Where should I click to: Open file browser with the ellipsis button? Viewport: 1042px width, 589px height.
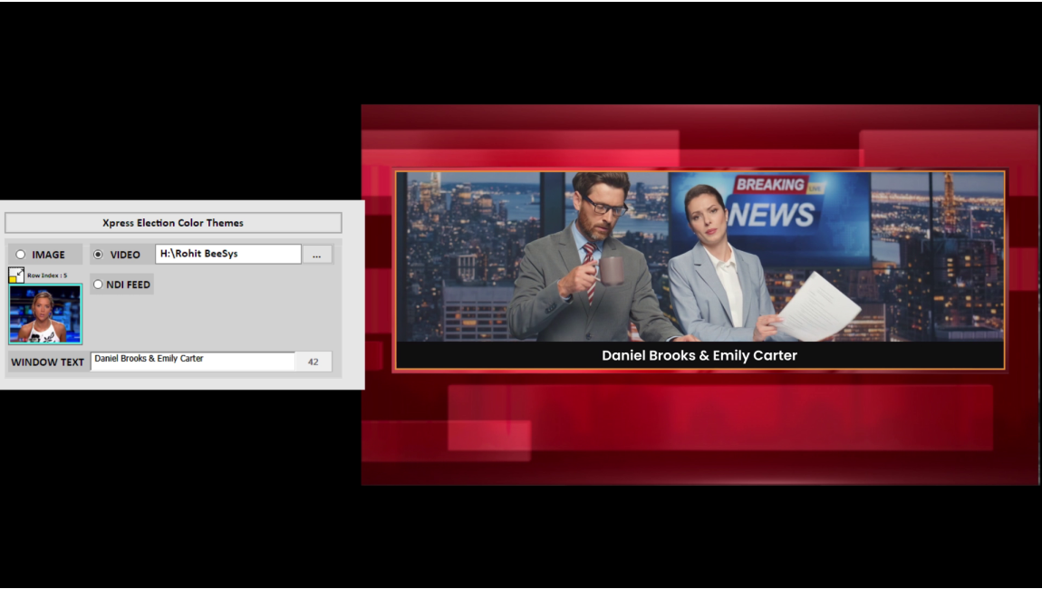pyautogui.click(x=316, y=255)
